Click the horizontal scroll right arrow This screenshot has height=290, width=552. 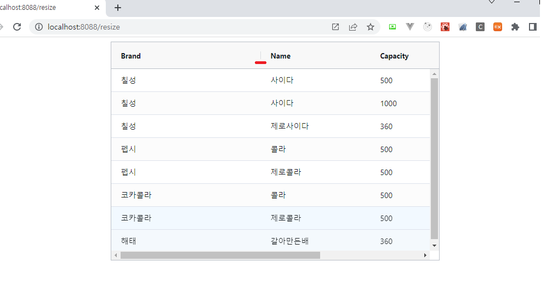coord(425,255)
